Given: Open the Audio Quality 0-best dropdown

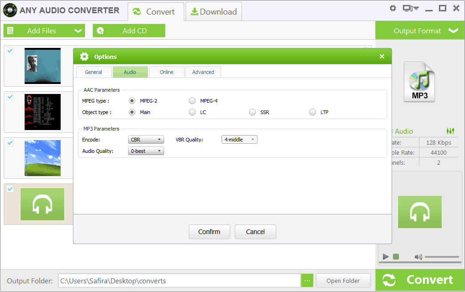Looking at the screenshot, I should pos(146,151).
